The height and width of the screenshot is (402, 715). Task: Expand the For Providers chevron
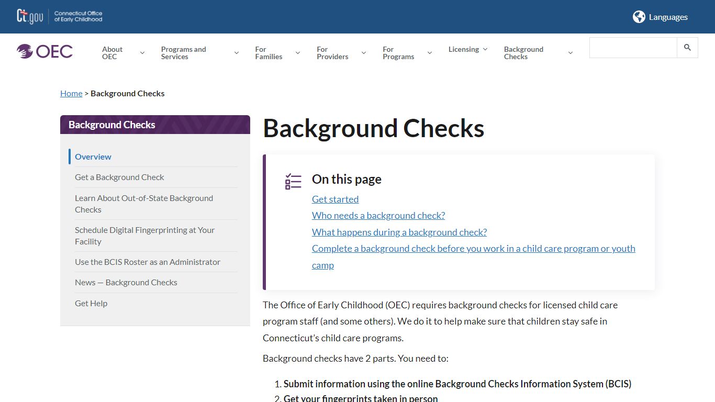click(x=363, y=53)
